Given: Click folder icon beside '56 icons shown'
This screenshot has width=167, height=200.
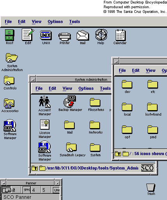Looking at the screenshot, I should (x=126, y=154).
